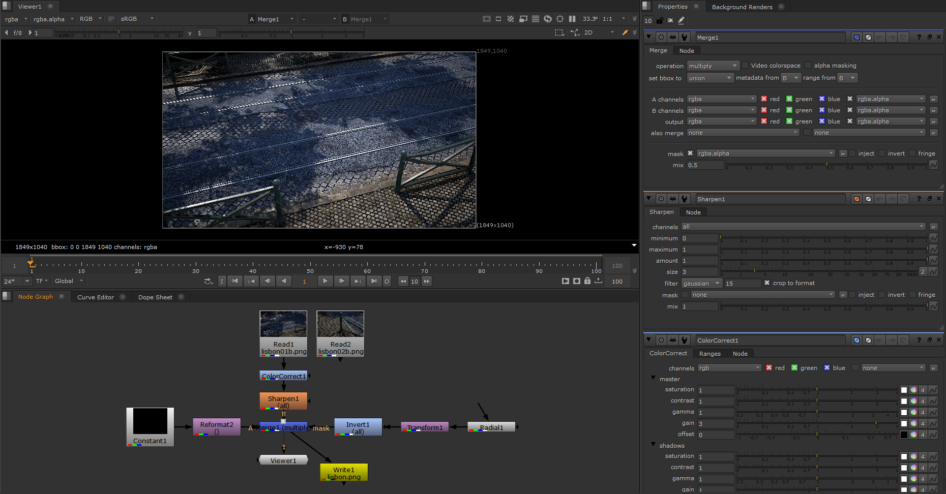Enable the Video colorspace checkbox

(x=745, y=66)
